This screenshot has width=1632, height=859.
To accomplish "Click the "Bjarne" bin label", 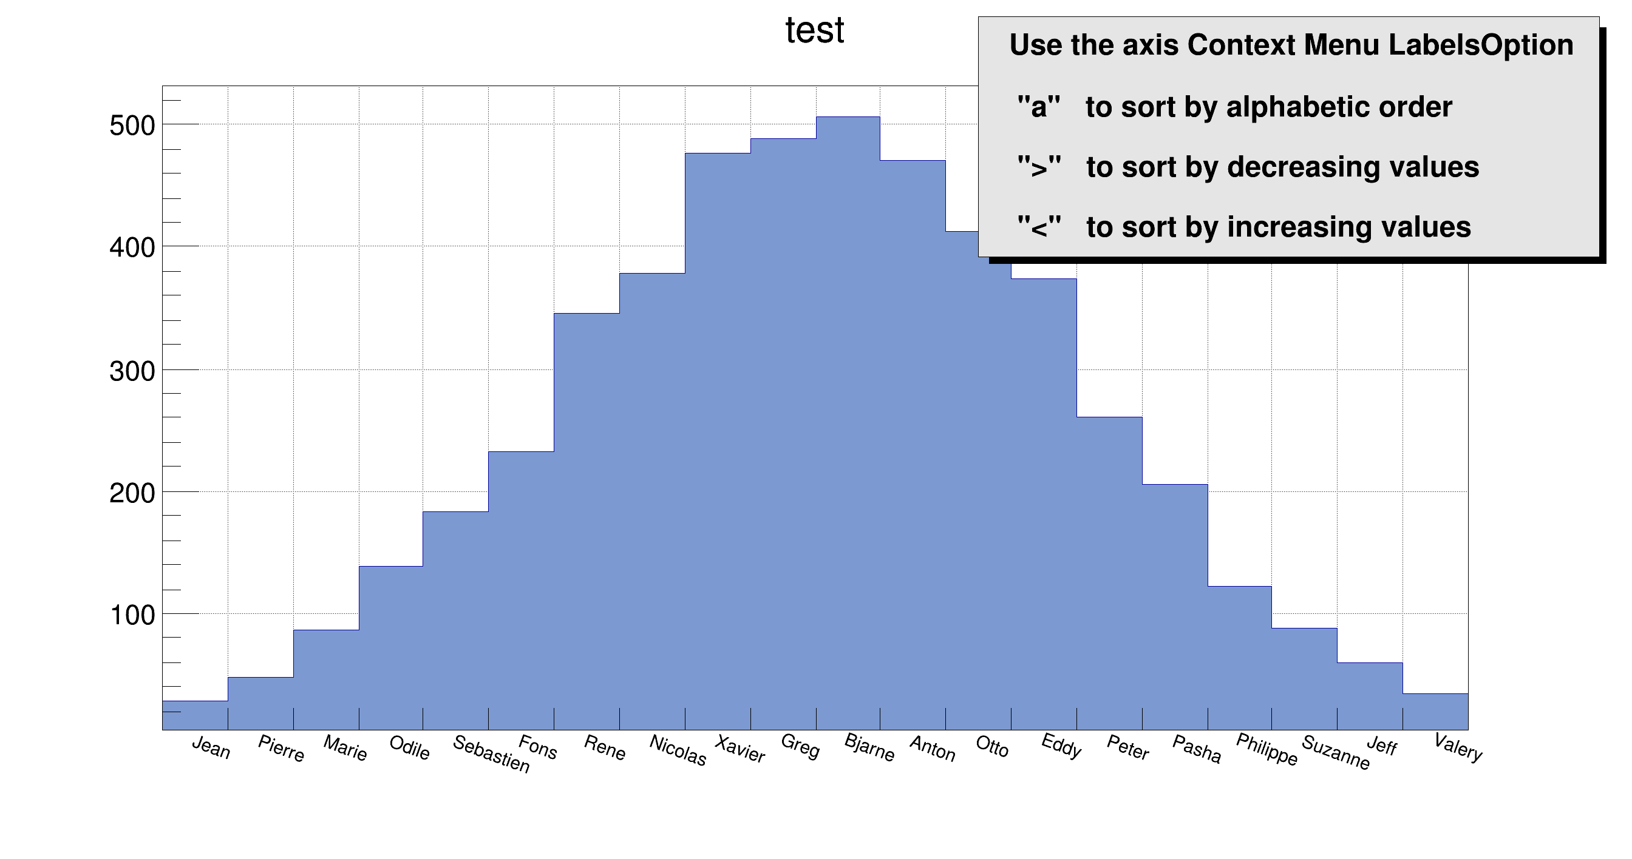I will (x=869, y=747).
